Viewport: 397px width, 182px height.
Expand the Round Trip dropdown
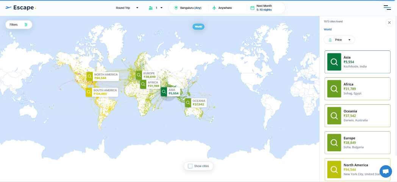point(127,8)
